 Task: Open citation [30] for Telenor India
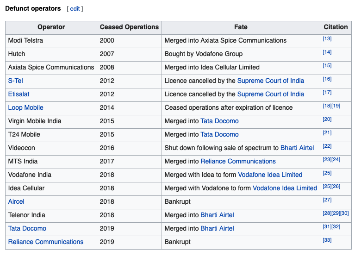click(344, 213)
